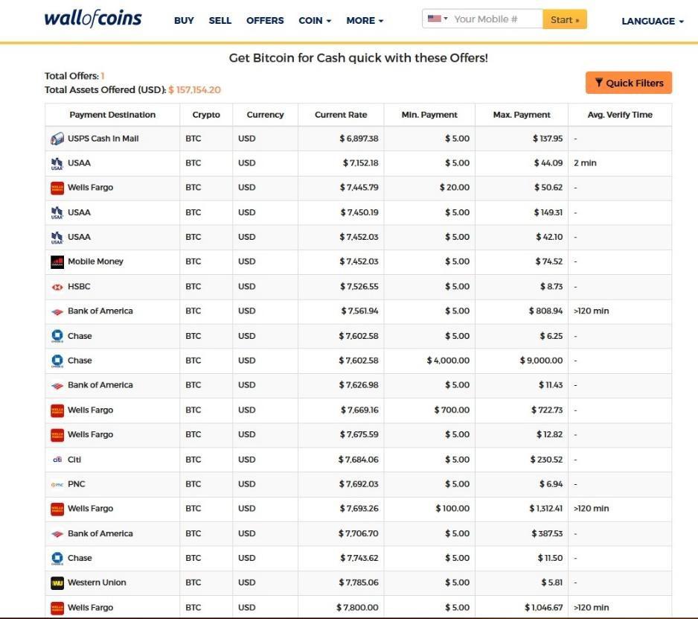Click the Max. Payment column header
Viewport: 698px width, 619px height.
click(522, 115)
